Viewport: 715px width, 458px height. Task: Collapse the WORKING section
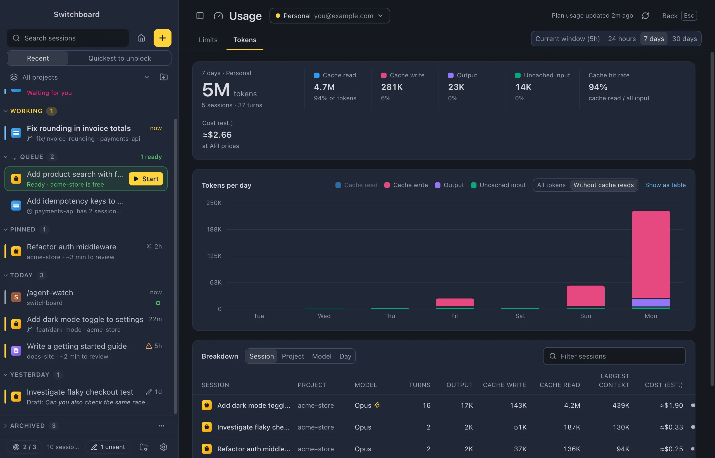point(6,111)
